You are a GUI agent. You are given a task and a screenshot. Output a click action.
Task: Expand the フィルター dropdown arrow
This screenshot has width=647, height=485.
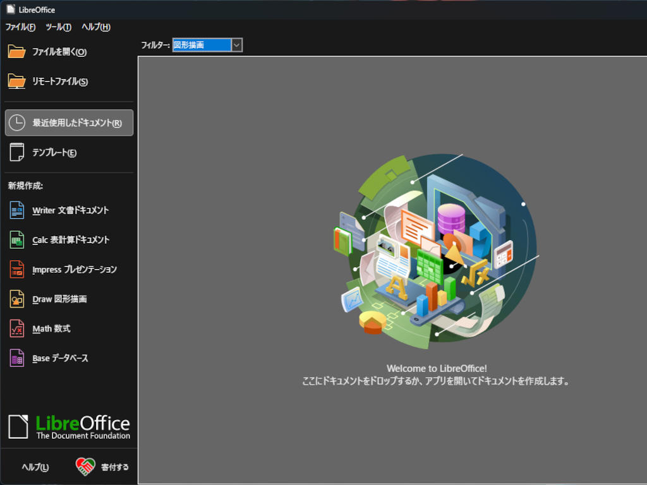[x=236, y=45]
